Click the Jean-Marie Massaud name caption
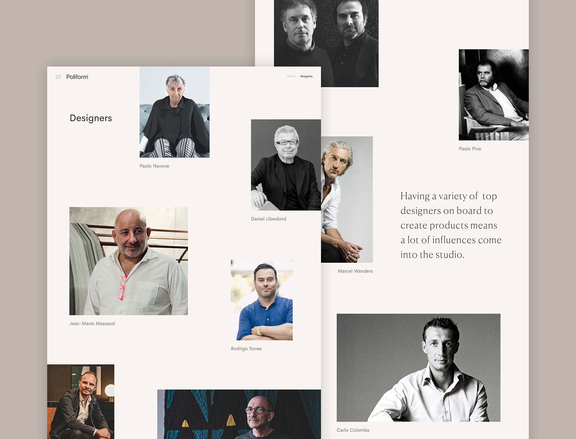 pyautogui.click(x=92, y=323)
